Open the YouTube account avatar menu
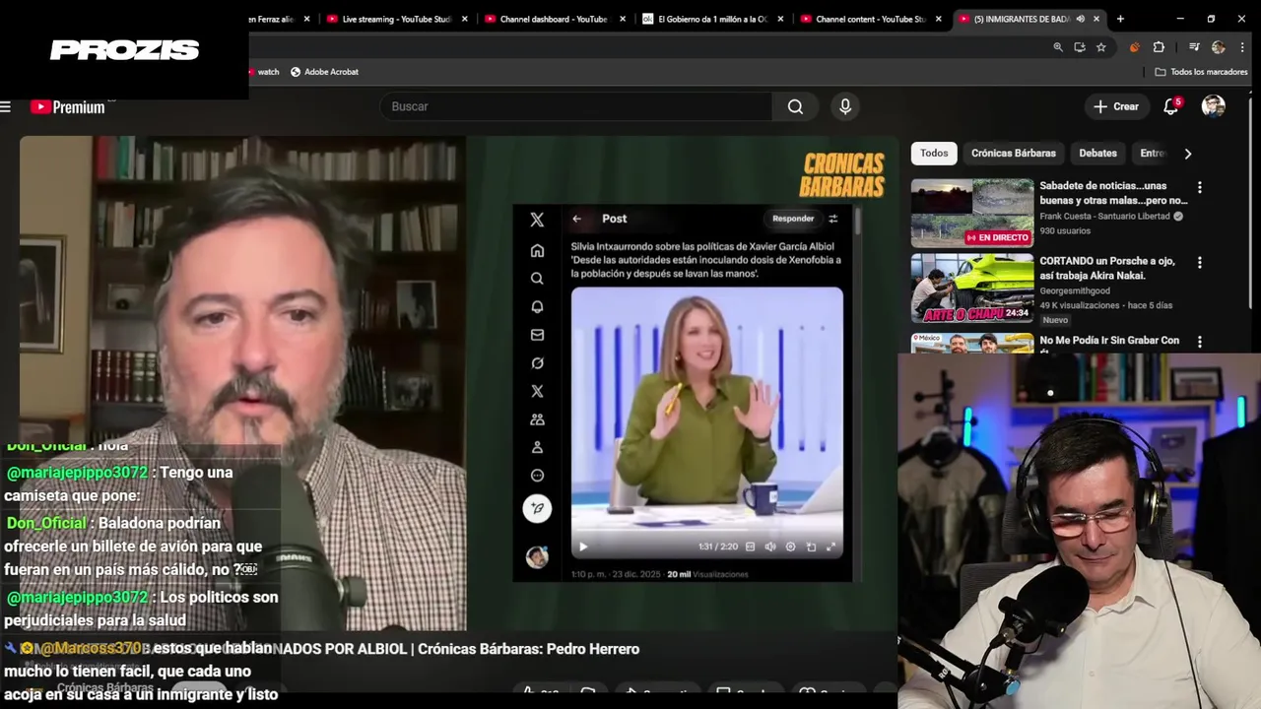The width and height of the screenshot is (1261, 709). pos(1214,106)
